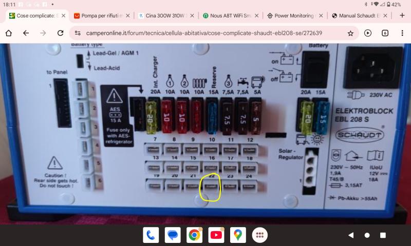Open tab switcher showing 6 tabs
Screen dimensions: 411x246
pos(385,33)
